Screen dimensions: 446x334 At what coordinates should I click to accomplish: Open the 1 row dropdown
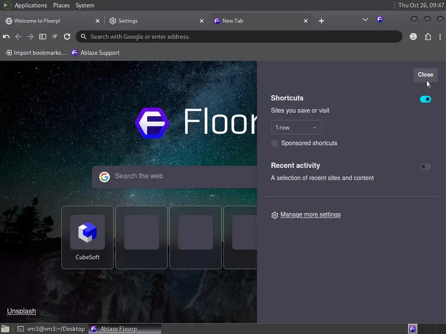pyautogui.click(x=296, y=127)
